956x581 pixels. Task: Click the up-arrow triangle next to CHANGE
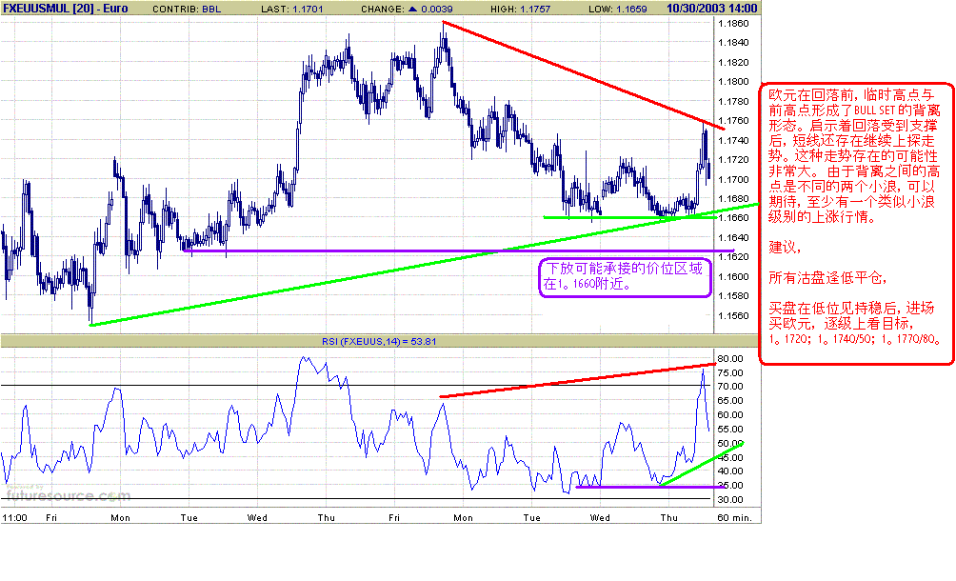(x=412, y=10)
